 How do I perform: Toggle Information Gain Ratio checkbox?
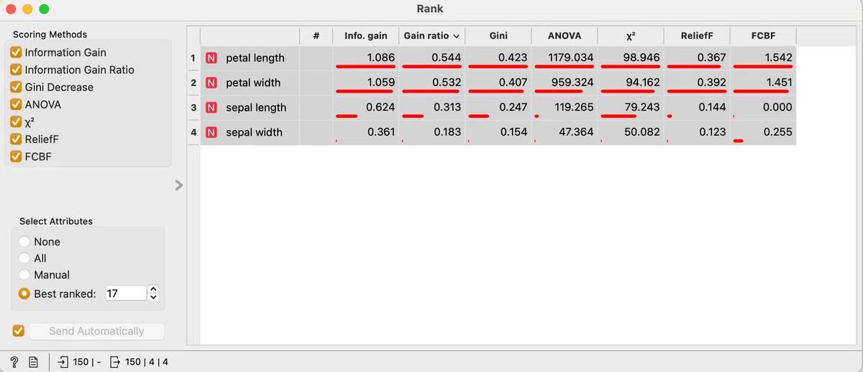(16, 70)
